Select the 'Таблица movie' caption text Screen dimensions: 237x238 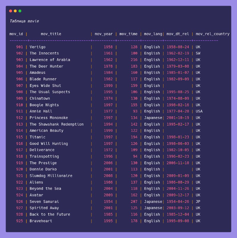click(x=24, y=21)
